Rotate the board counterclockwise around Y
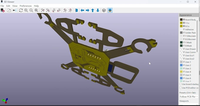Screen dimensions: 200x106 coord(59,10)
